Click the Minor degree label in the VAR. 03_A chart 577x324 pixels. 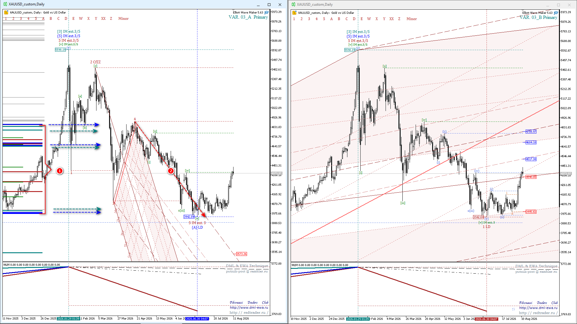tap(124, 19)
